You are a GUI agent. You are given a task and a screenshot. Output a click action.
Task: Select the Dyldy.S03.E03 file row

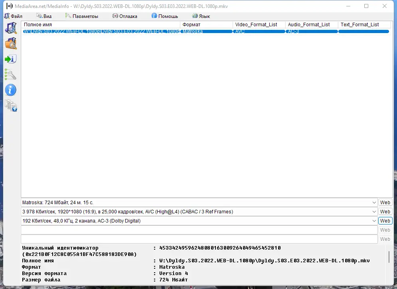click(206, 31)
